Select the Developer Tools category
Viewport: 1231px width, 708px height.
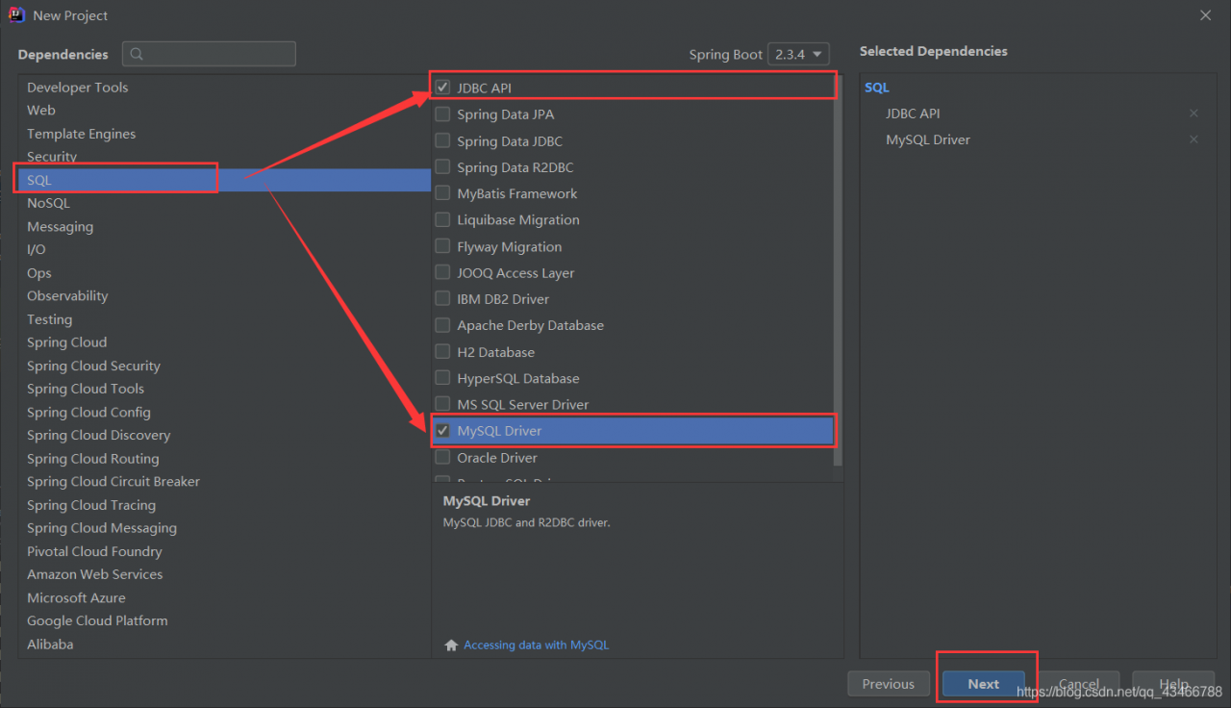77,88
